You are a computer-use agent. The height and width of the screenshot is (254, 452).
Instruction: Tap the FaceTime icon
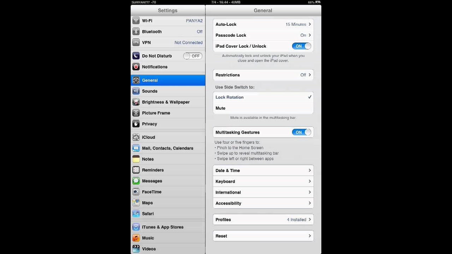point(136,192)
